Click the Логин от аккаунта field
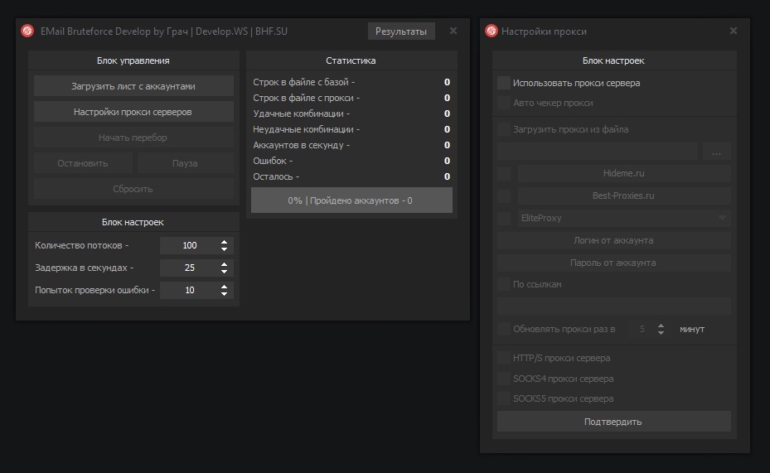Image resolution: width=770 pixels, height=473 pixels. coord(613,240)
